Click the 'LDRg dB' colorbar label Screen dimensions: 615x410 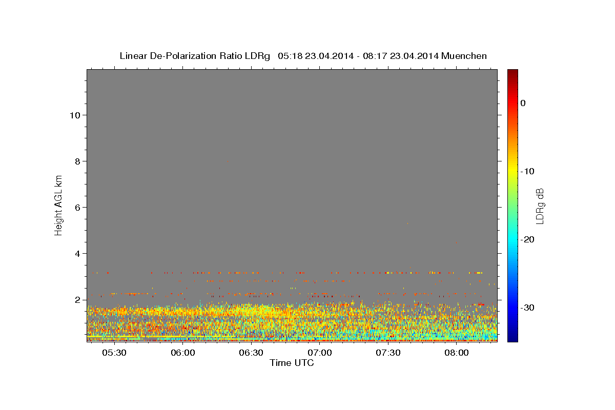[x=540, y=206]
